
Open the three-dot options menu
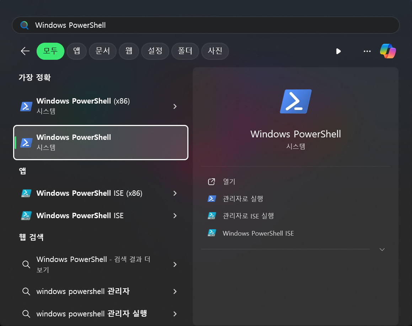coord(367,51)
